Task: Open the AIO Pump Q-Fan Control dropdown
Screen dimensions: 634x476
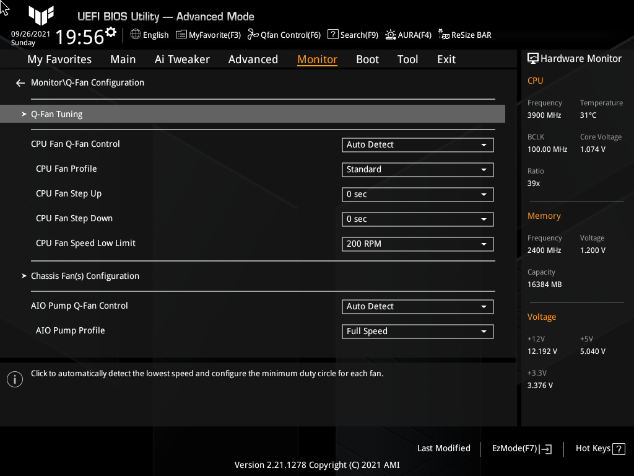Action: (x=417, y=306)
